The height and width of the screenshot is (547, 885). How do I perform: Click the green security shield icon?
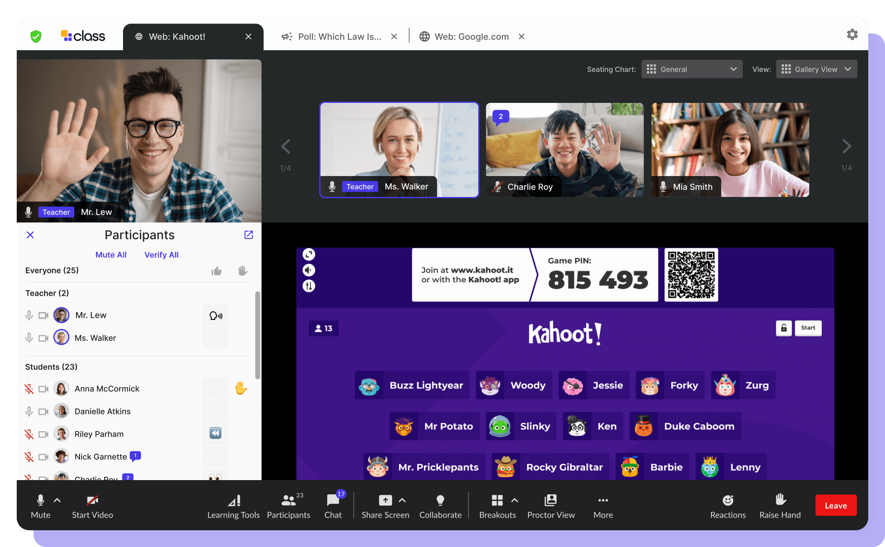click(x=36, y=36)
